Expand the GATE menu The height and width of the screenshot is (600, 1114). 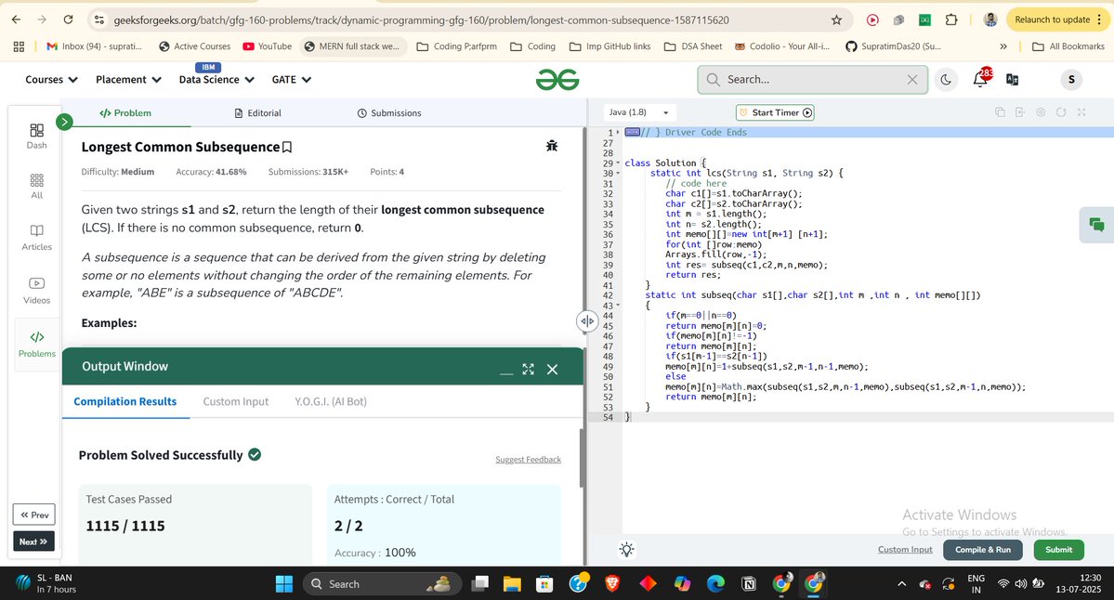pos(292,80)
